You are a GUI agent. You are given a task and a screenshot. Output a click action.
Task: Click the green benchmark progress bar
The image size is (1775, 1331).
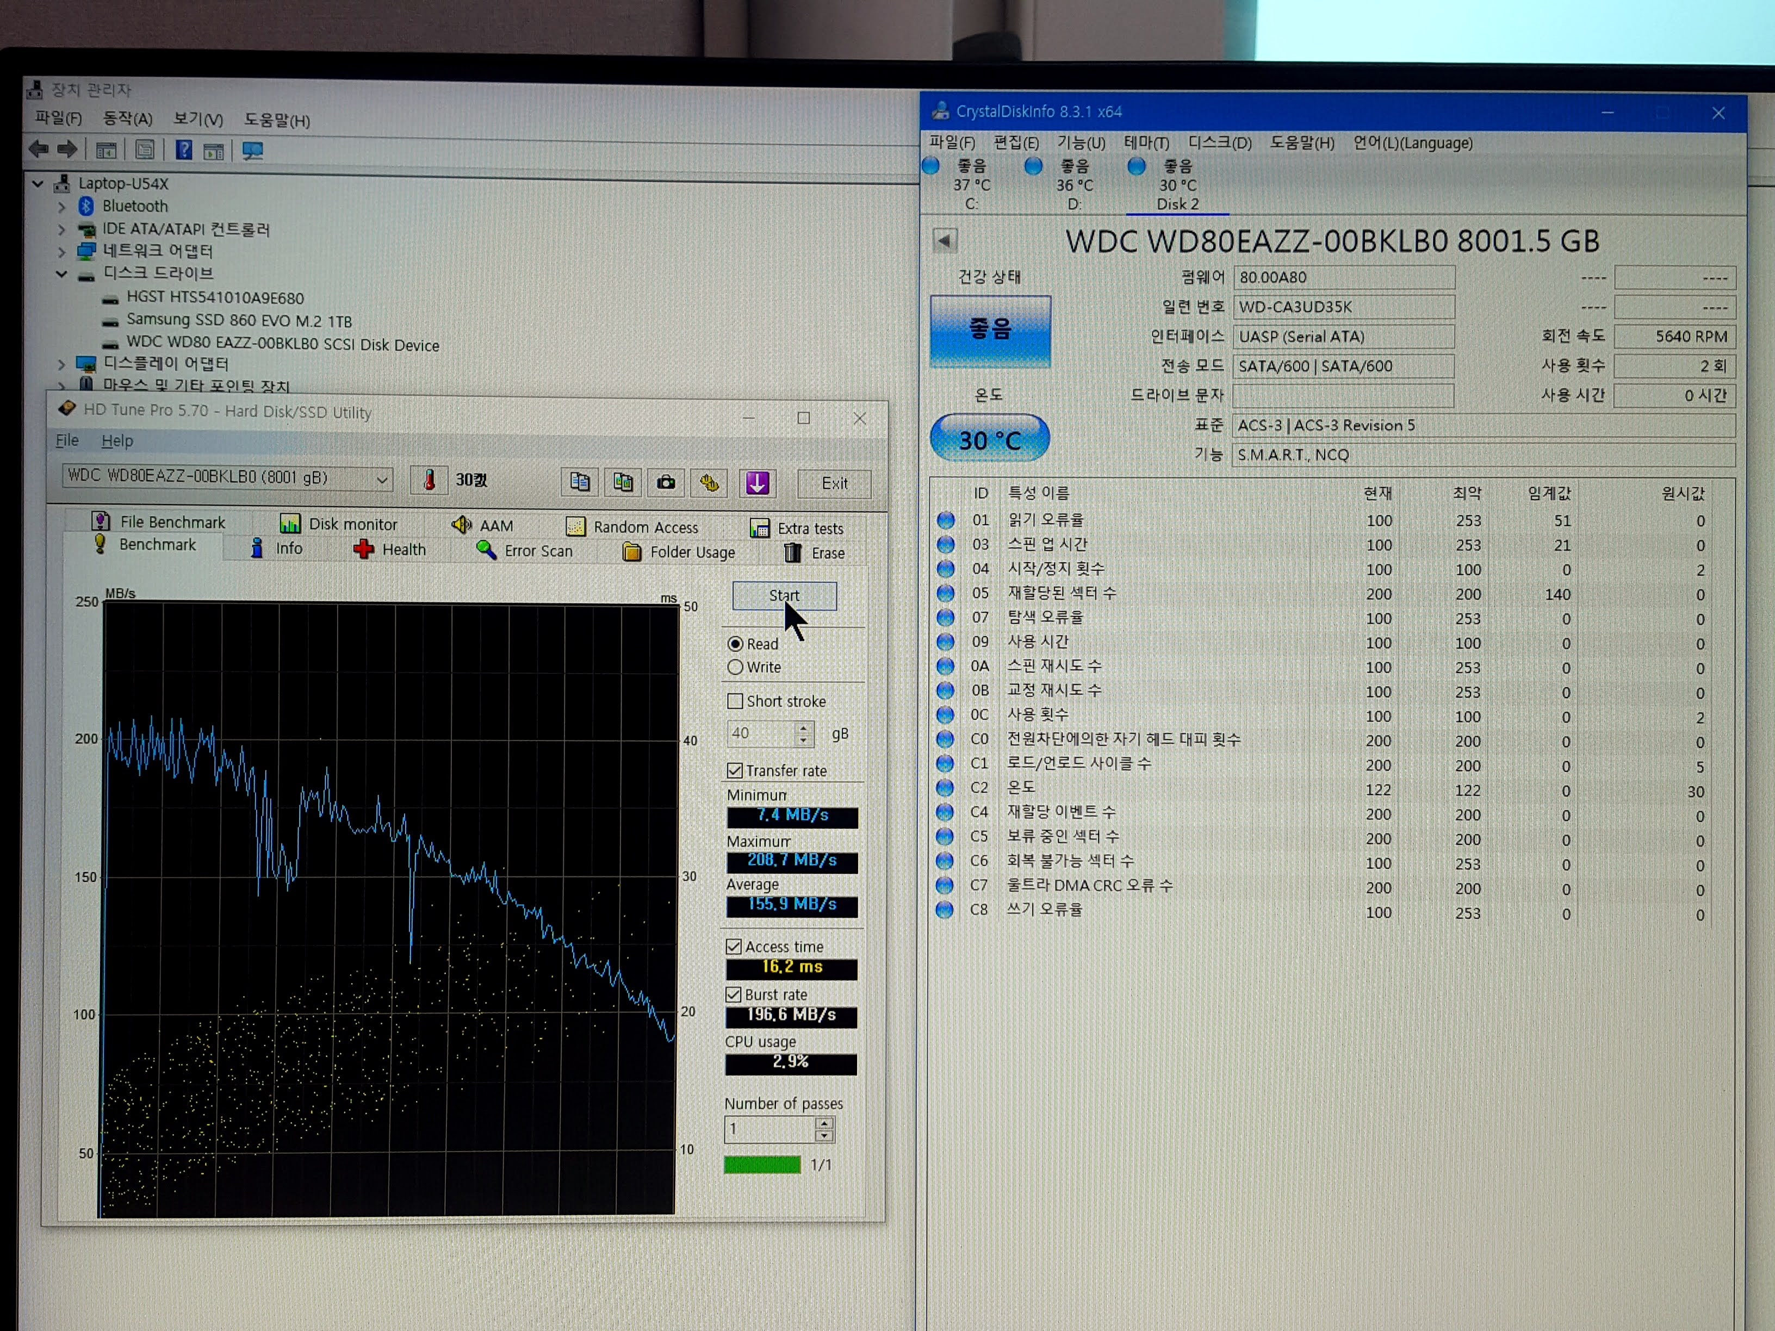762,1164
